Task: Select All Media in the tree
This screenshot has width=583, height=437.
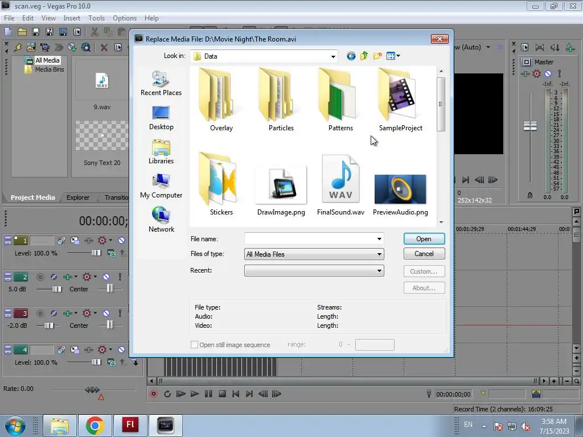Action: [x=47, y=60]
